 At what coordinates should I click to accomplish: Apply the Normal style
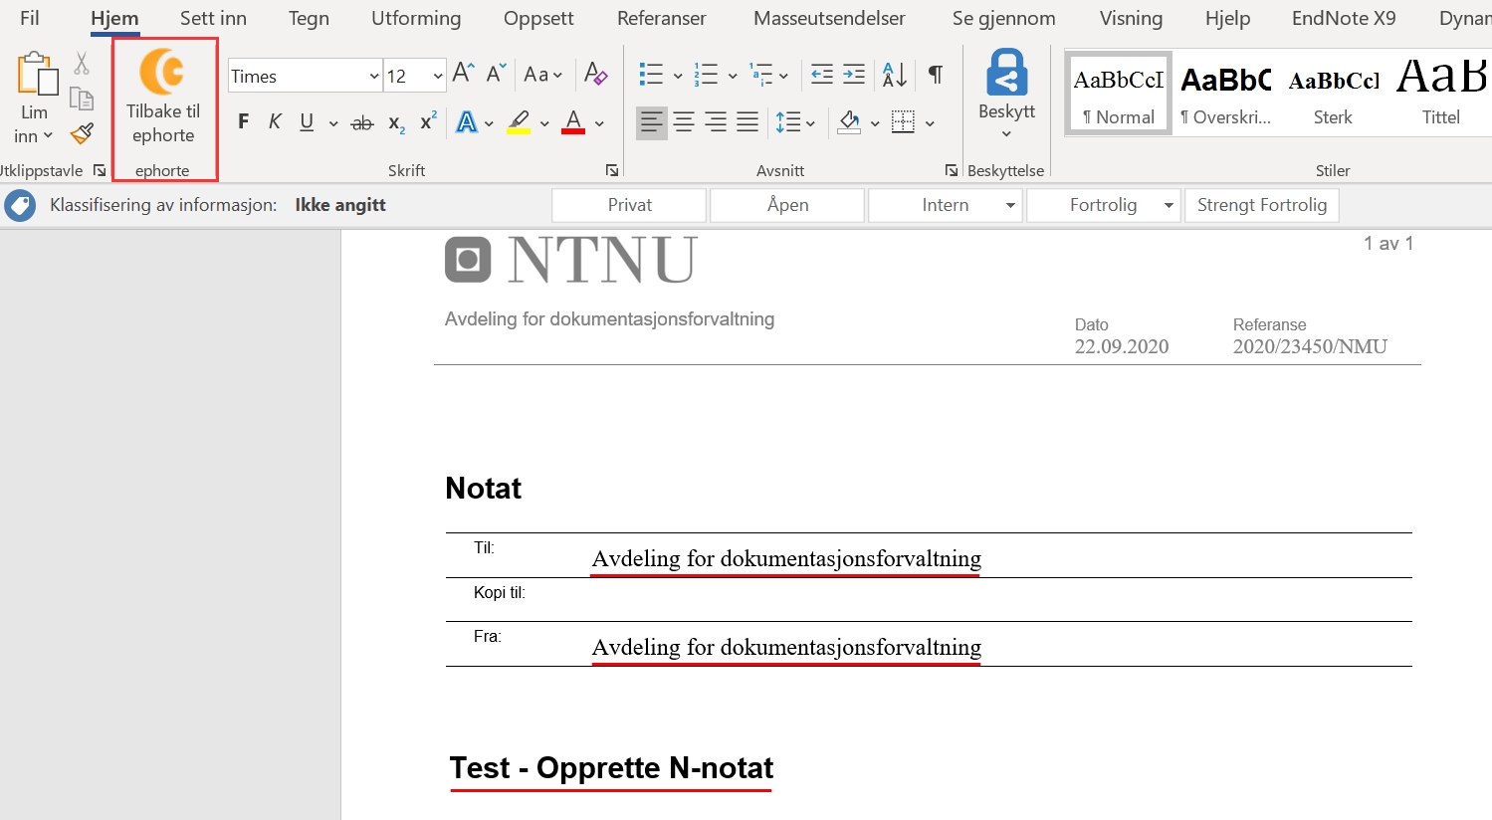pos(1119,95)
